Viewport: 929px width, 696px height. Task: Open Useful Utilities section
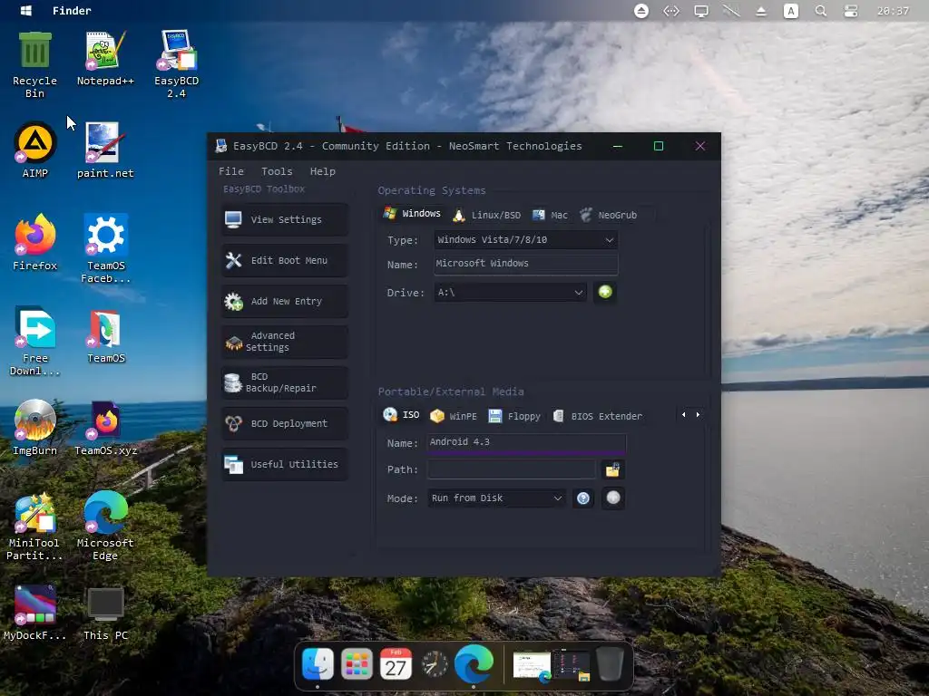tap(284, 465)
